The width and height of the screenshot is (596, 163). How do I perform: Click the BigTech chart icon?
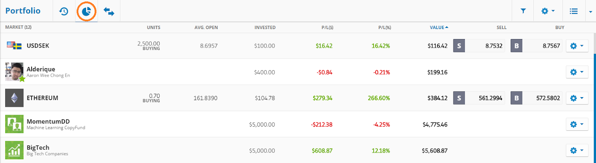click(x=14, y=150)
